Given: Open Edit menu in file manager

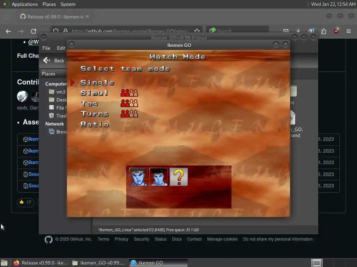Looking at the screenshot, I should pos(61,48).
